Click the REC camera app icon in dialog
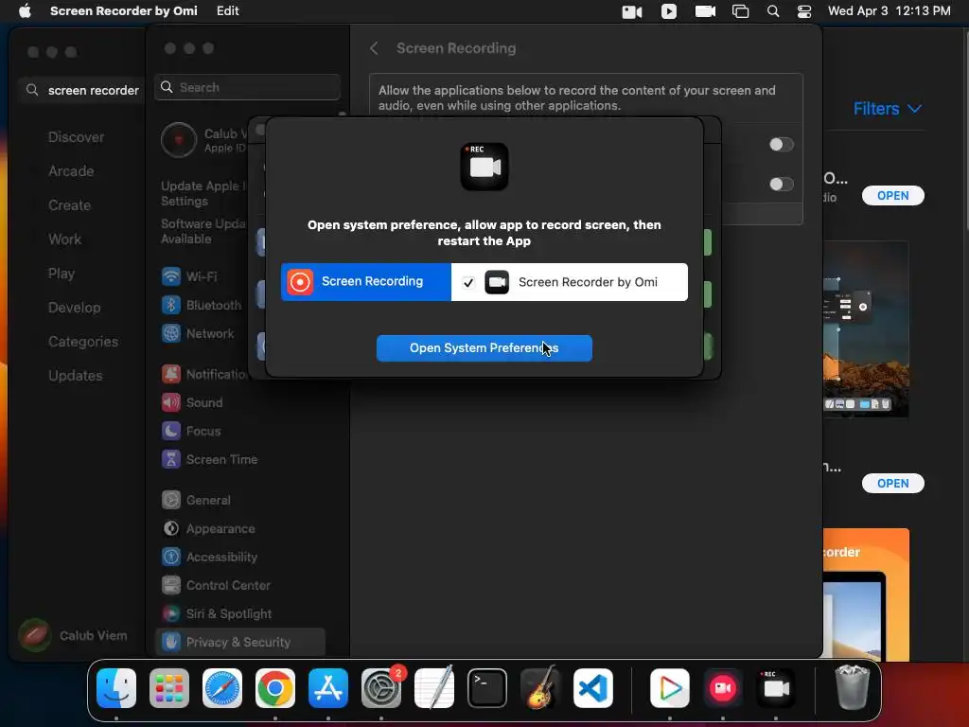Image resolution: width=969 pixels, height=727 pixels. coord(484,167)
